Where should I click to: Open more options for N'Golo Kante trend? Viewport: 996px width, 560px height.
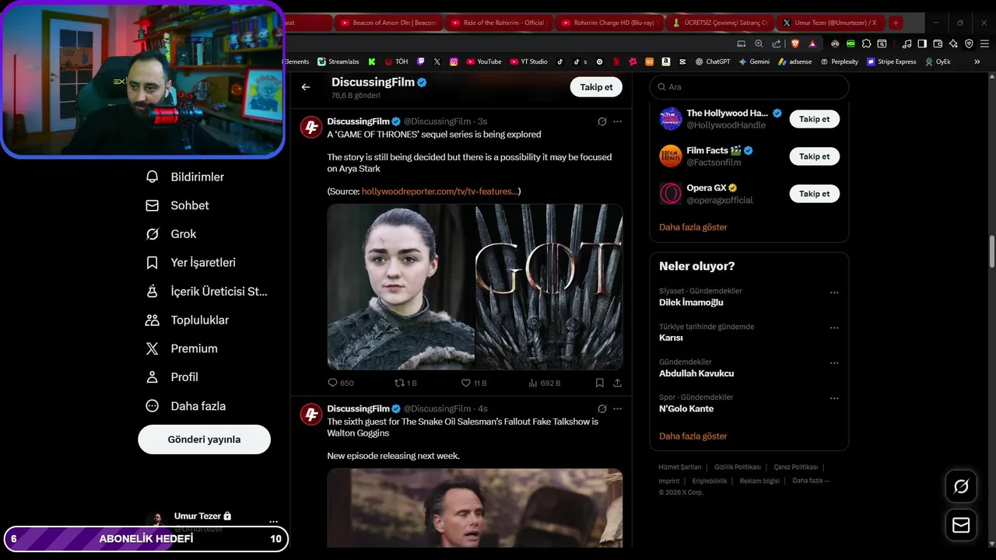834,399
